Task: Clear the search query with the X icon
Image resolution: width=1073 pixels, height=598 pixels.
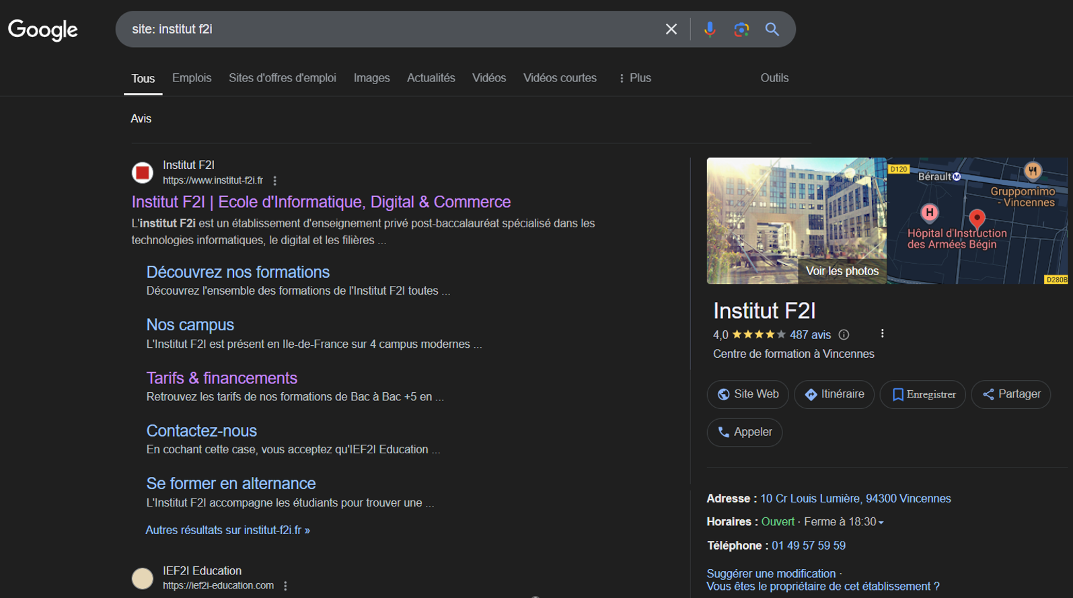Action: 671,29
